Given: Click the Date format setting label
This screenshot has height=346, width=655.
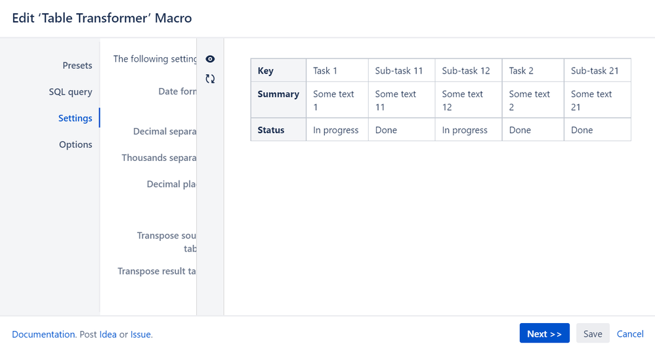Looking at the screenshot, I should tap(177, 91).
